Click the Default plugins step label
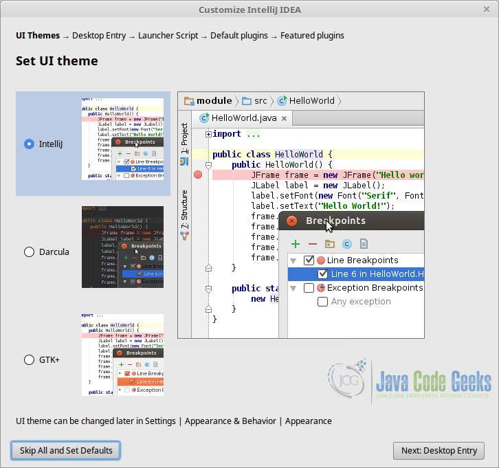The image size is (499, 468). [x=239, y=35]
